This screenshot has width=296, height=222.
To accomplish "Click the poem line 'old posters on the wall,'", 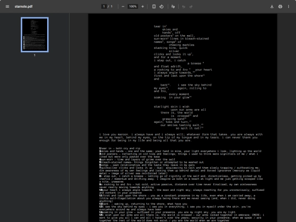I will 174,36.
